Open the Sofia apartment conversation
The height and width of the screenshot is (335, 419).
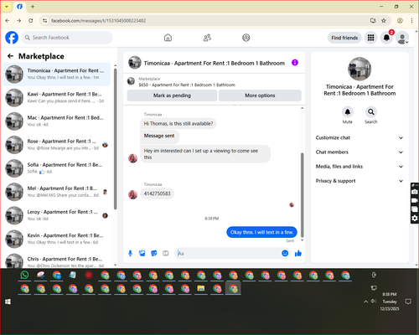coord(57,168)
